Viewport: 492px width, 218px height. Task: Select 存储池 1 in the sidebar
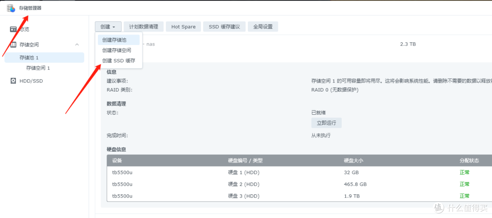pyautogui.click(x=44, y=58)
